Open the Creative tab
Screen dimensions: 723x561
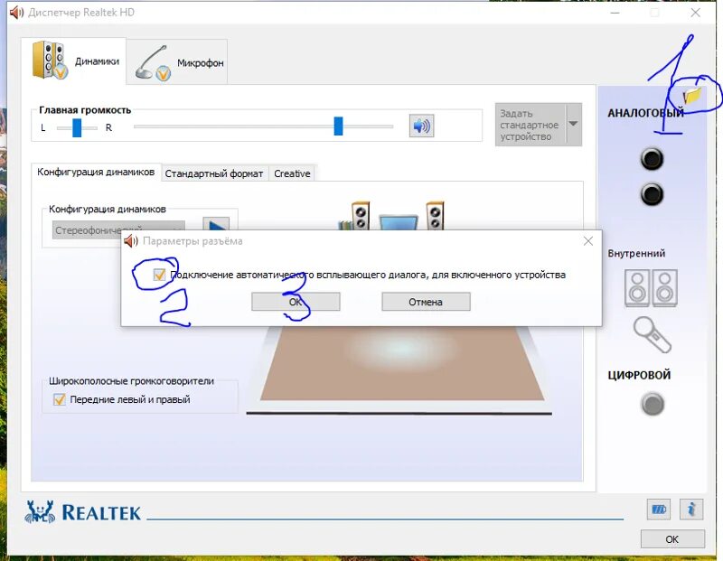292,173
